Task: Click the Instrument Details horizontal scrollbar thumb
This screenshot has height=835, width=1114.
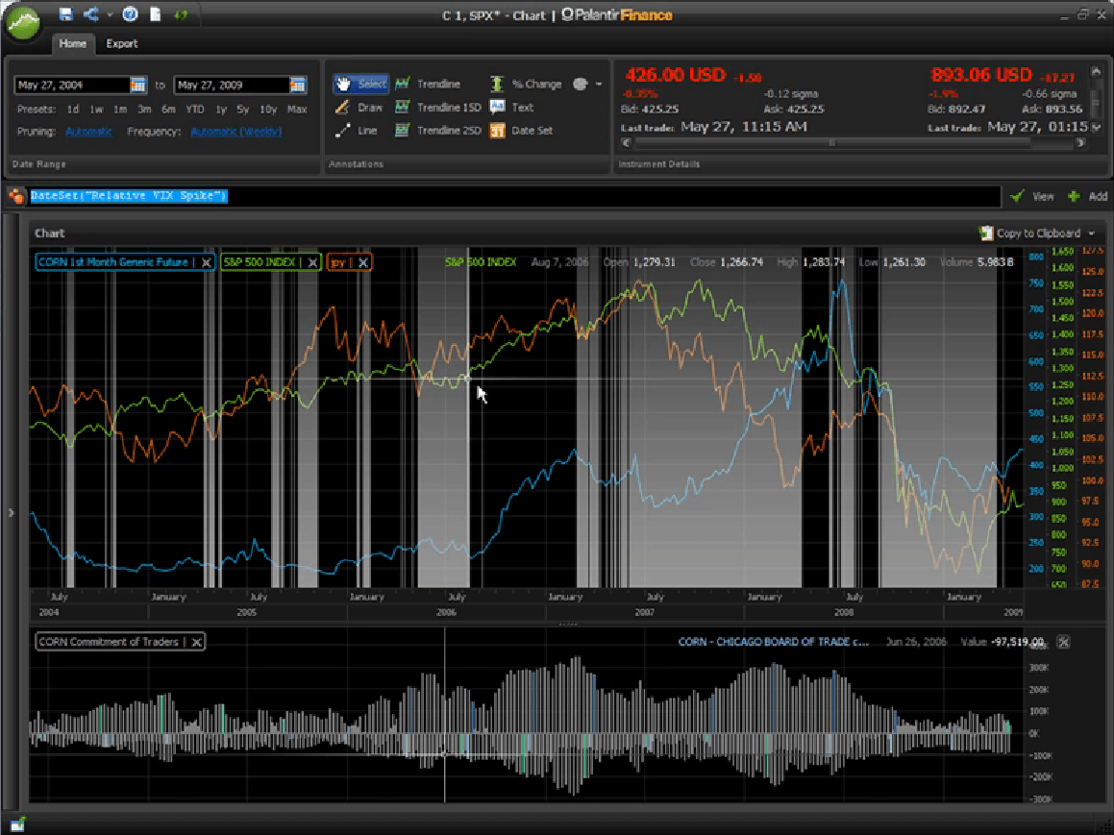Action: point(832,143)
